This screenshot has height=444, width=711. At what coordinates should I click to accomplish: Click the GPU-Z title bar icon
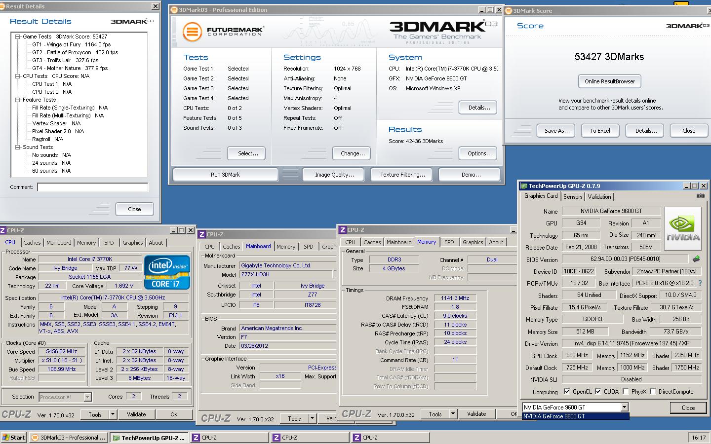point(524,186)
